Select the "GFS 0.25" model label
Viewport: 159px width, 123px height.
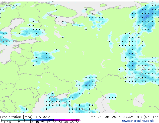[42, 117]
